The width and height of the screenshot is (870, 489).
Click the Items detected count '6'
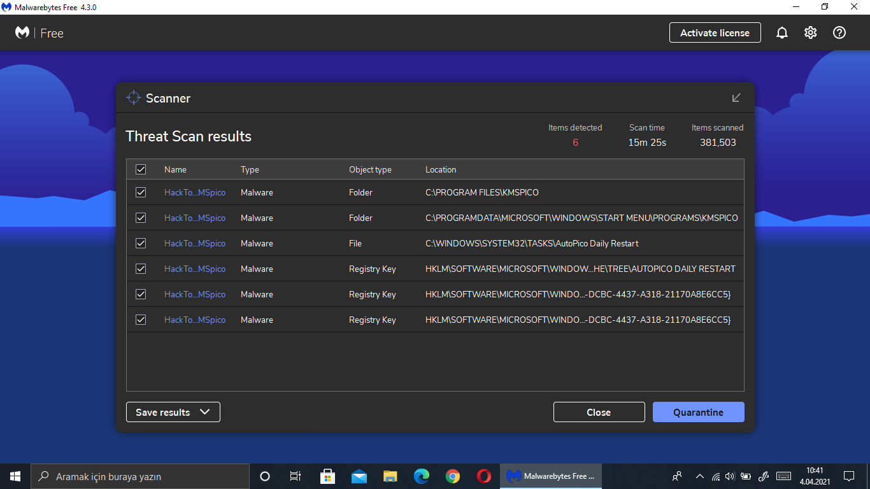click(575, 143)
